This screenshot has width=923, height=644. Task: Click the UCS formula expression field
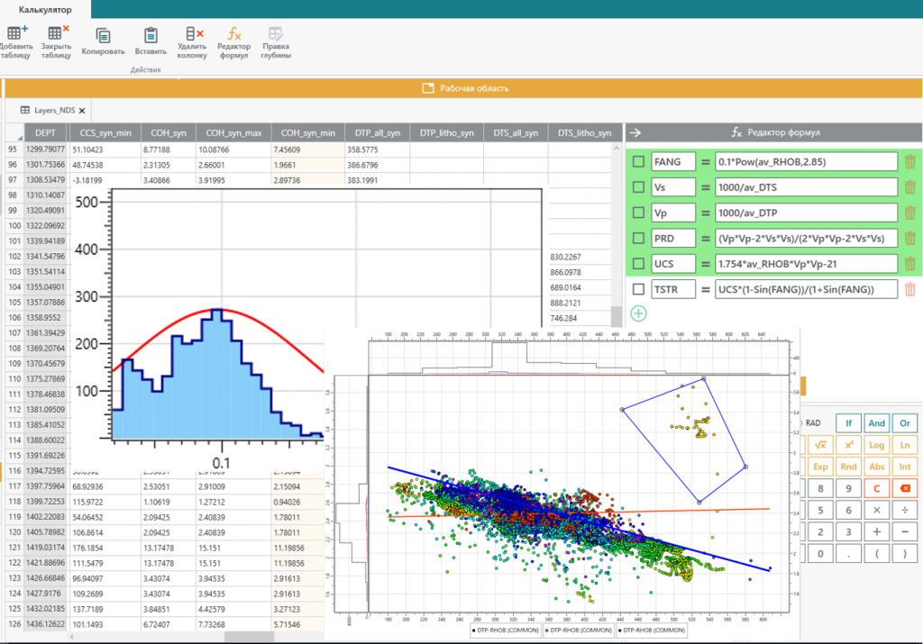point(806,264)
